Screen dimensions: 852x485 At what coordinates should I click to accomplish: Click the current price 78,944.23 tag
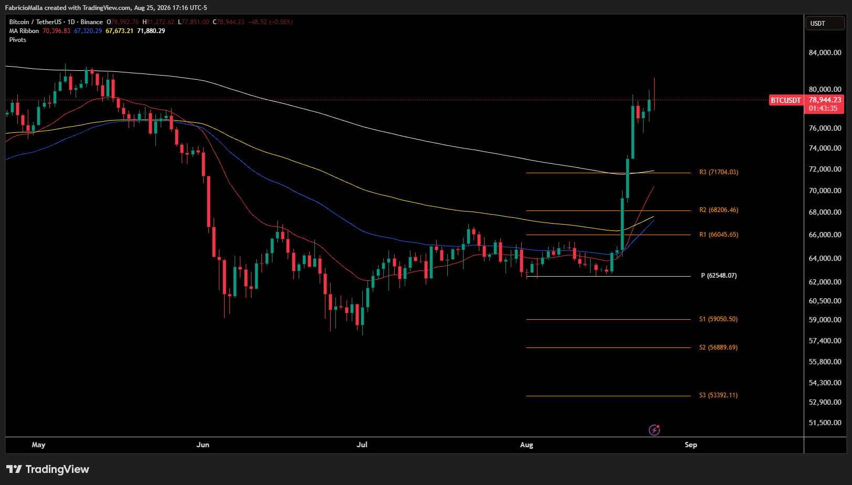[825, 100]
